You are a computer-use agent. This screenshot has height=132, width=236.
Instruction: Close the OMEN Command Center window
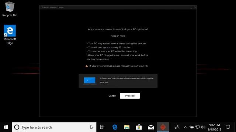195,7
